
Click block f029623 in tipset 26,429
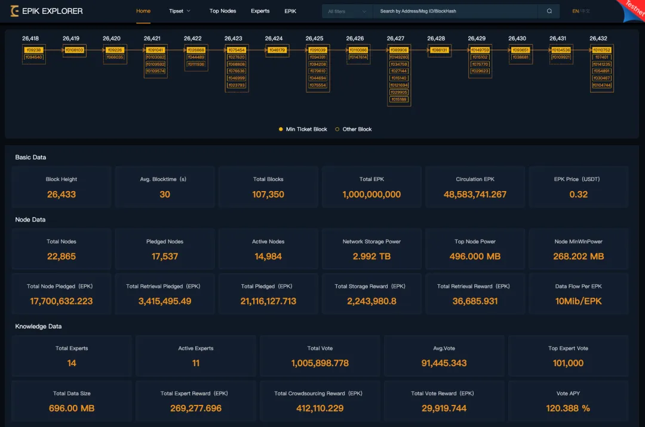coord(480,71)
